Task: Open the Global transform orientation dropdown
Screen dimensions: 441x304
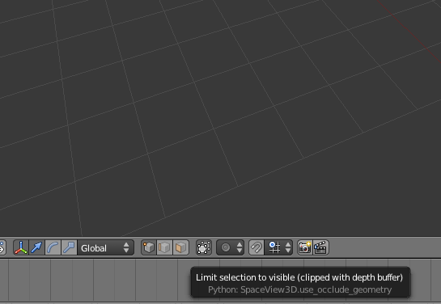Action: click(105, 247)
